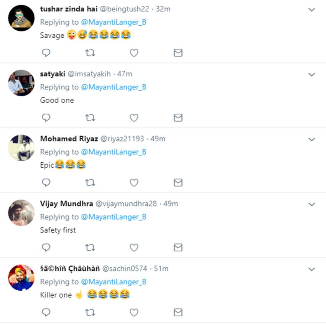Open @MayantiLanger_B link in tushar's reply
The image size is (326, 324).
tap(114, 22)
